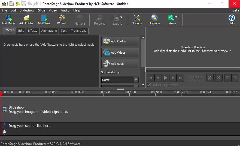Open the Help menu
The height and width of the screenshot is (146, 240).
point(77,10)
